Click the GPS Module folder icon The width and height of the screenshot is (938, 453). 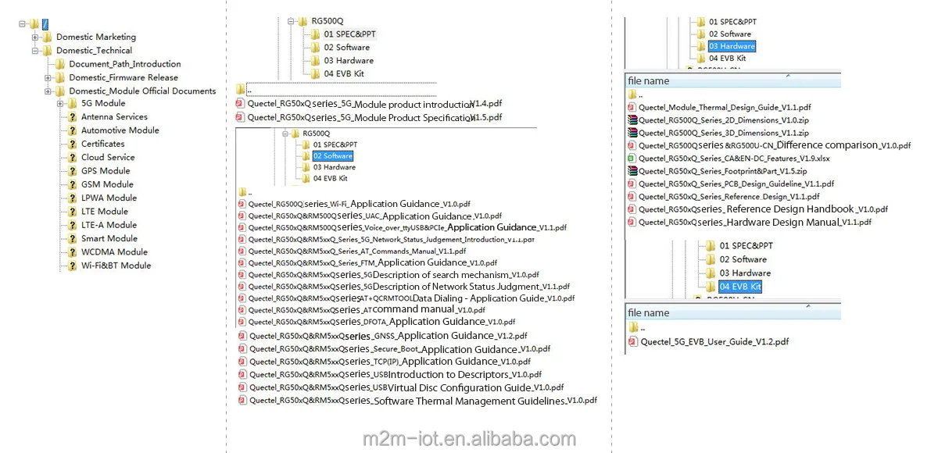(x=73, y=171)
